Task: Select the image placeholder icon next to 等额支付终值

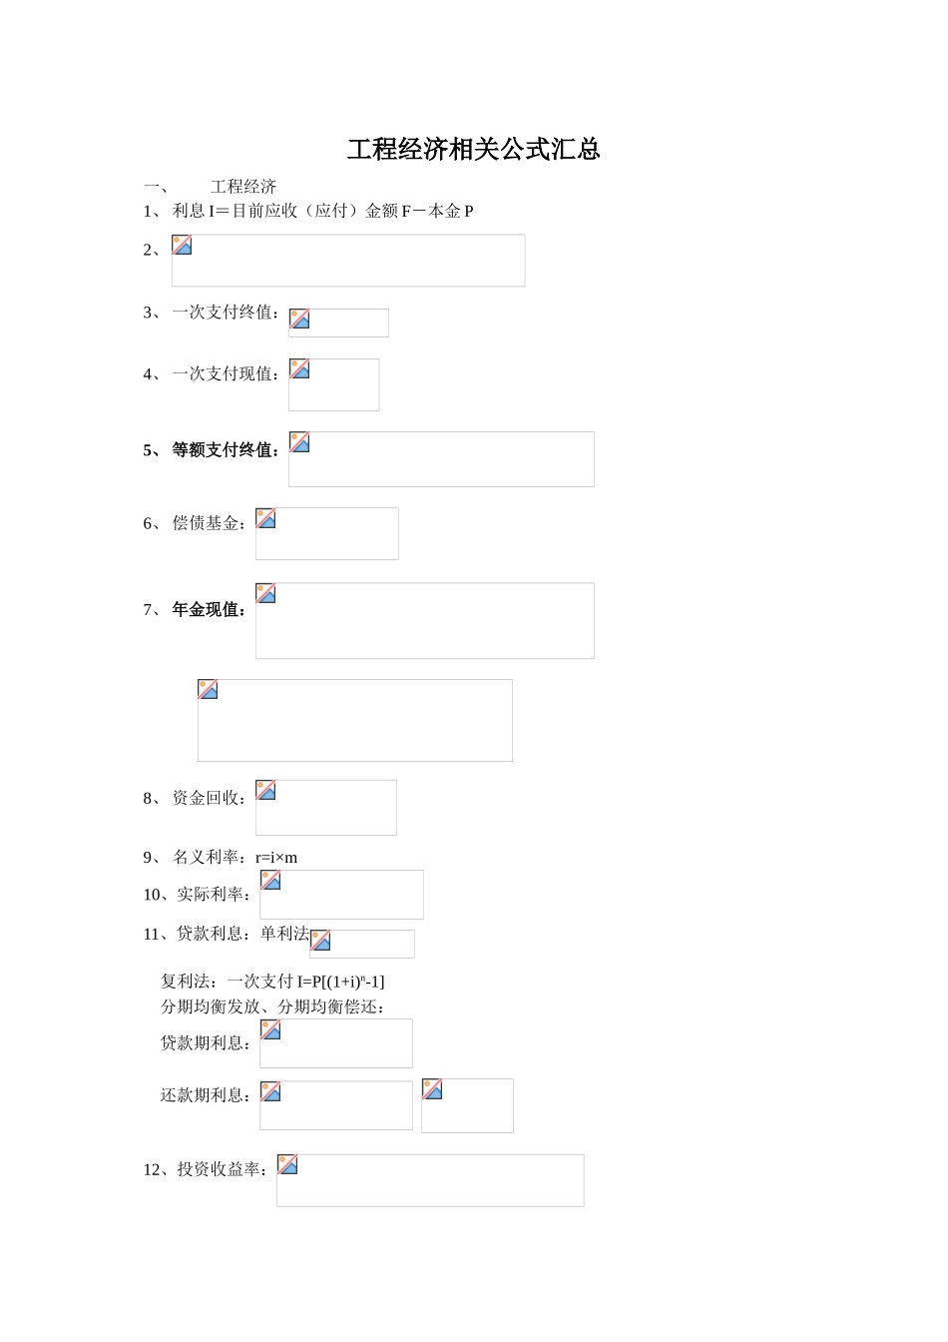Action: (x=299, y=442)
